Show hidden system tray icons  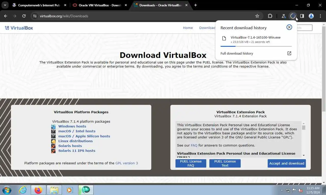point(282,190)
